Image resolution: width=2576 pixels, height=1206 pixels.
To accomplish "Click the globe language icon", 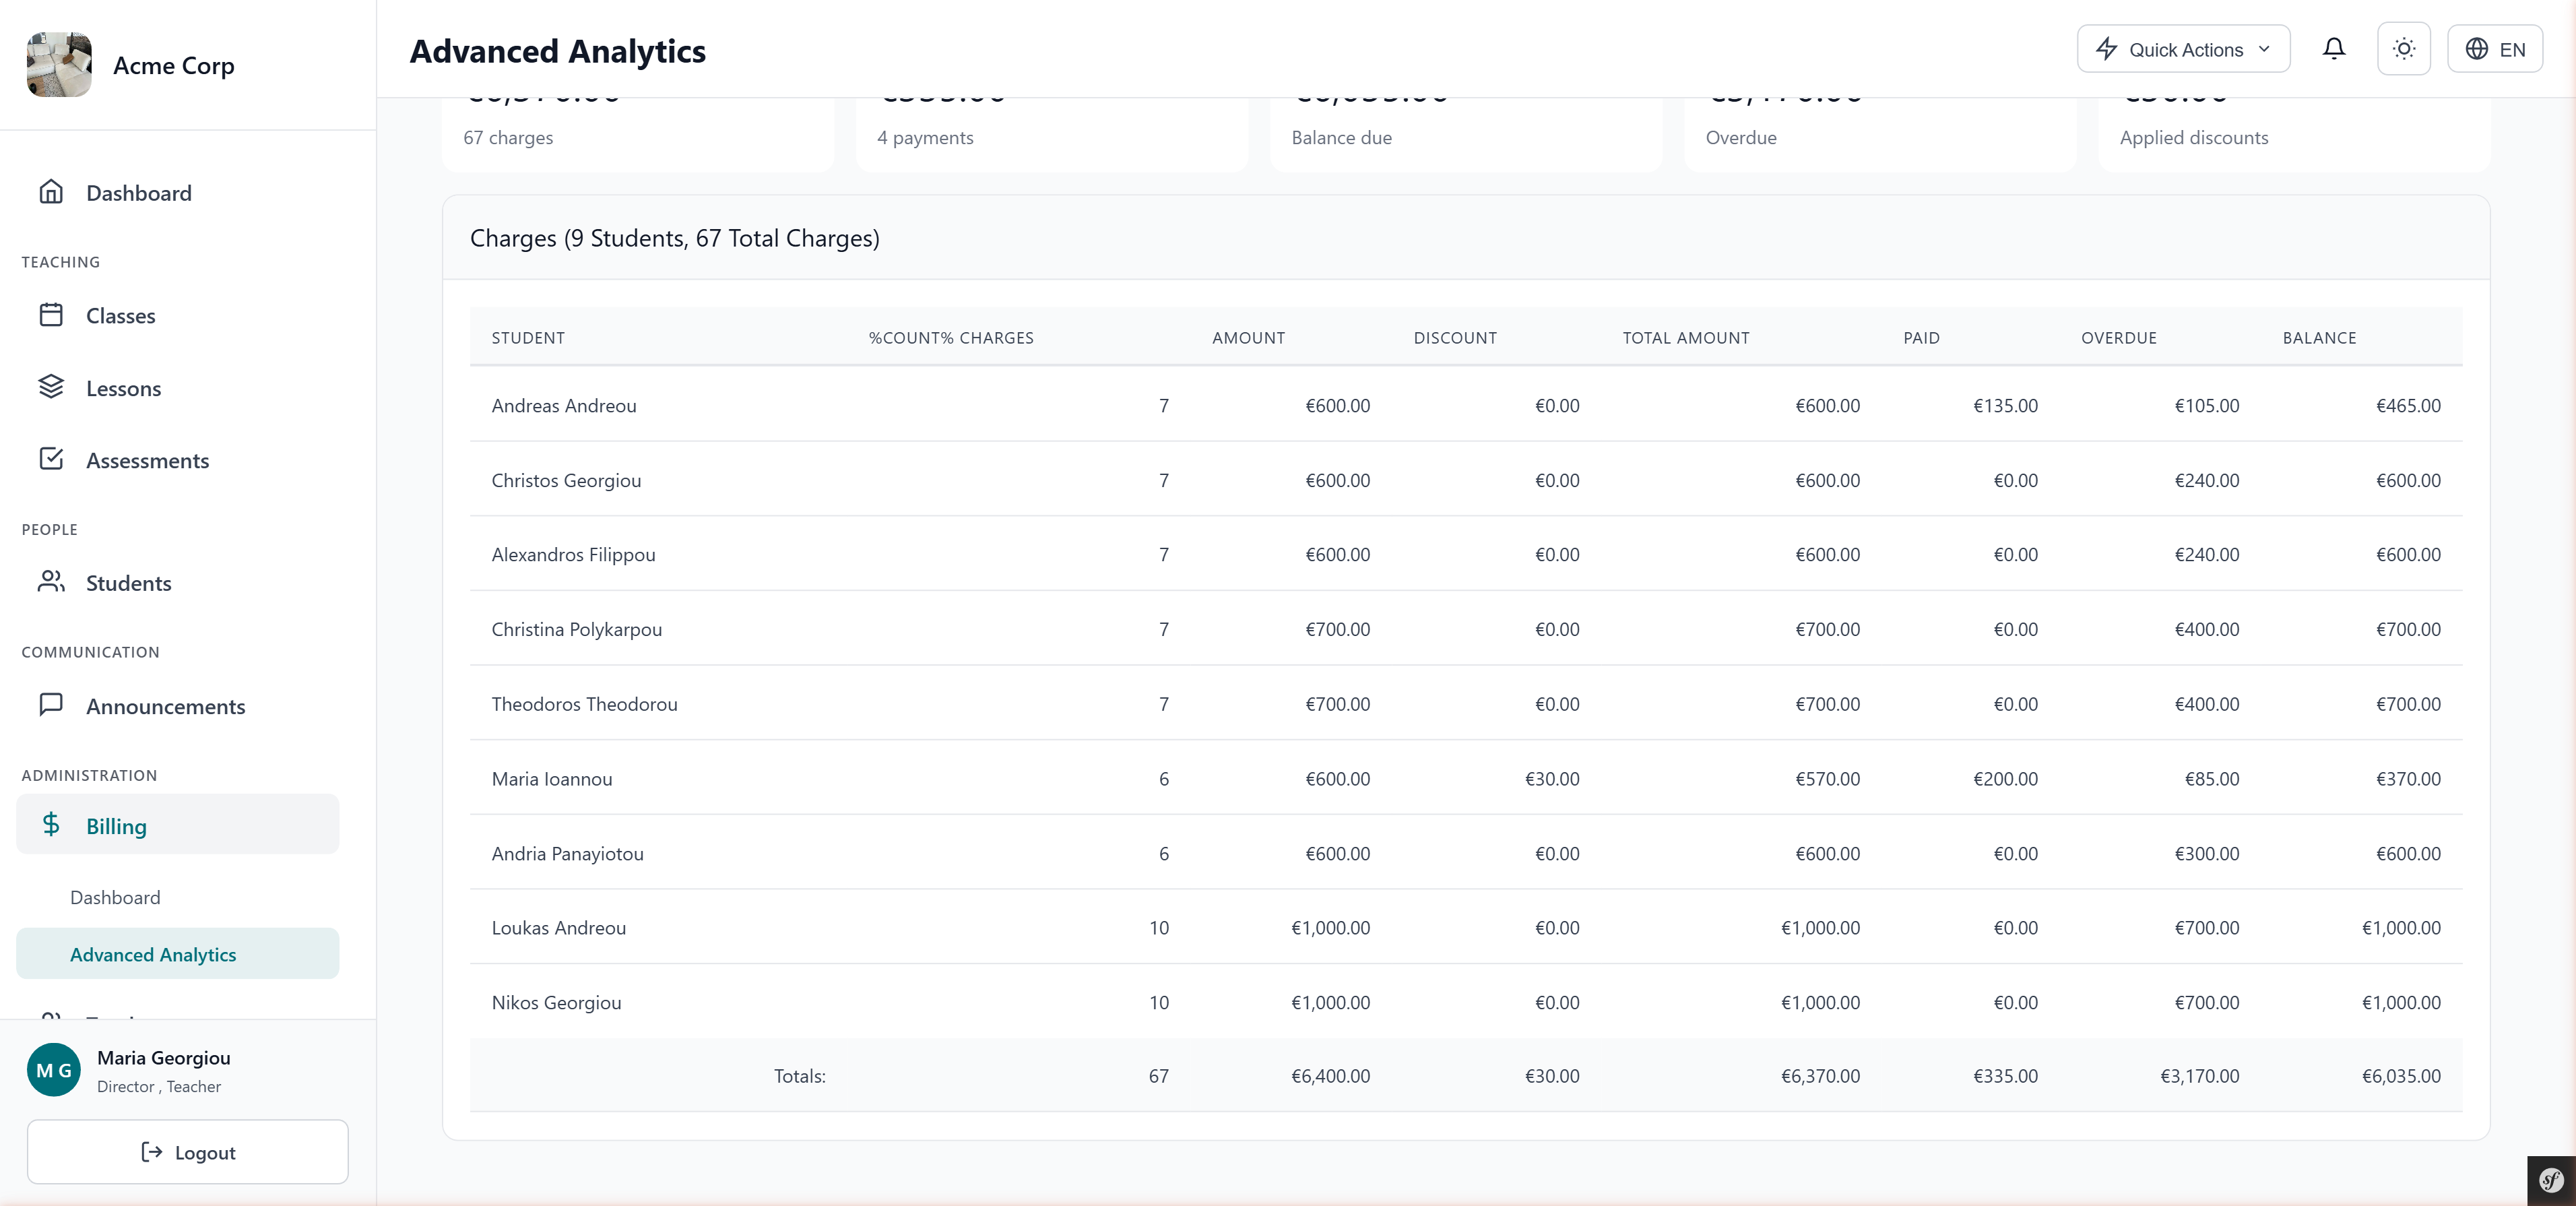I will [x=2476, y=49].
